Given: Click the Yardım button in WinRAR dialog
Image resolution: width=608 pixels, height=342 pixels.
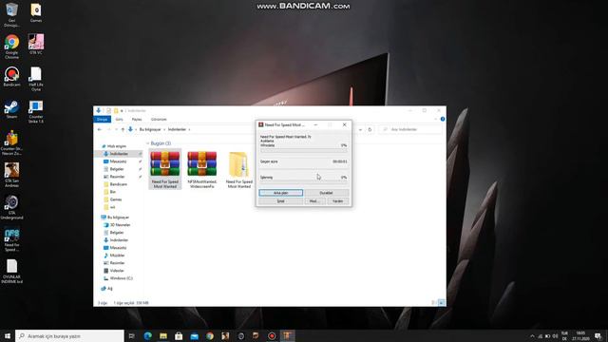Looking at the screenshot, I should pos(338,201).
